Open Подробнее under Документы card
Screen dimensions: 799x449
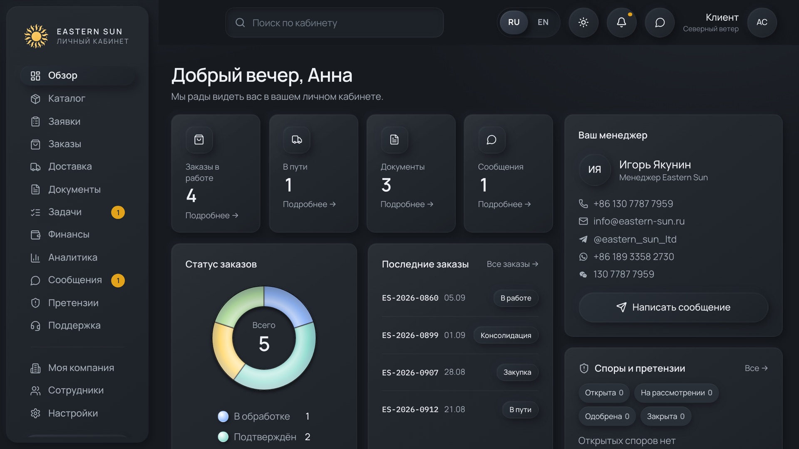click(x=407, y=204)
